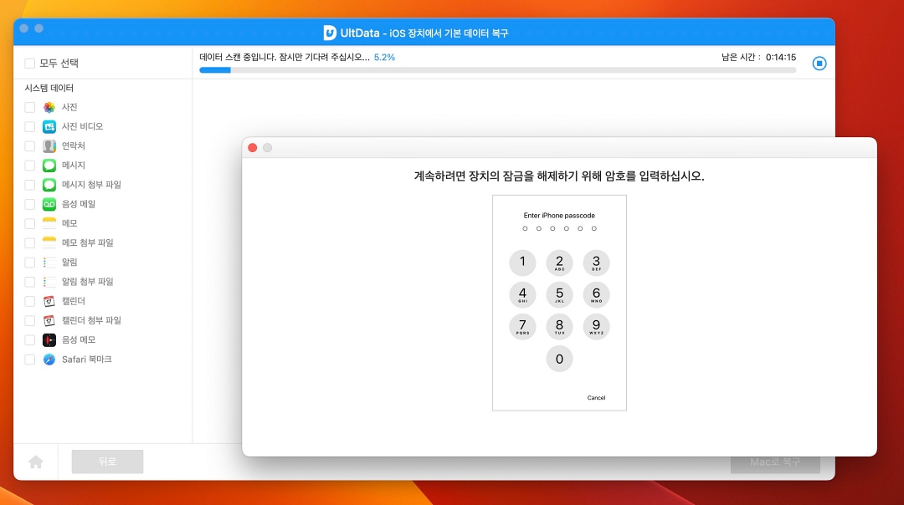Check the 연락처 checkbox
Viewport: 904px width, 505px height.
[x=30, y=146]
